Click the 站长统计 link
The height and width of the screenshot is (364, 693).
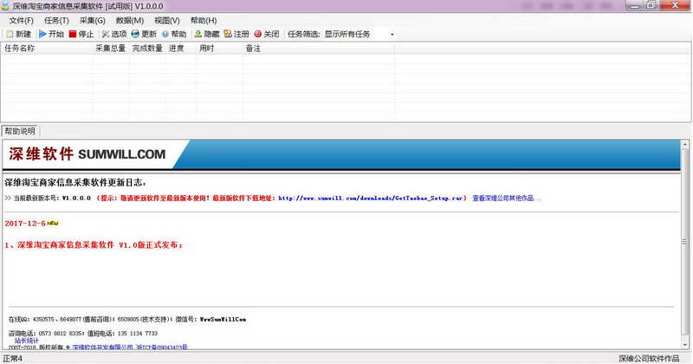[x=27, y=341]
